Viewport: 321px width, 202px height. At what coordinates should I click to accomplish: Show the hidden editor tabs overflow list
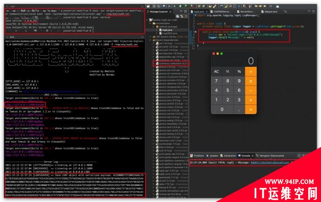coord(285,12)
